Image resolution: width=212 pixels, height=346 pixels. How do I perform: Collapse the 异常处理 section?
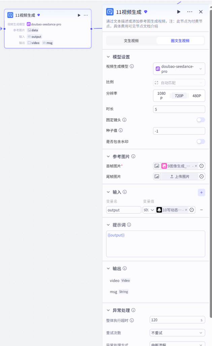coord(108,310)
